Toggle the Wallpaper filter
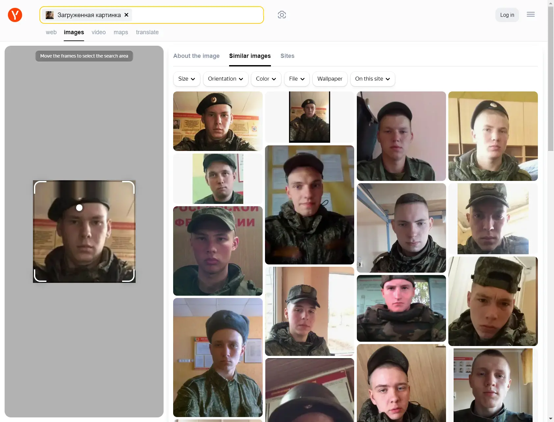Image resolution: width=554 pixels, height=422 pixels. (x=330, y=79)
